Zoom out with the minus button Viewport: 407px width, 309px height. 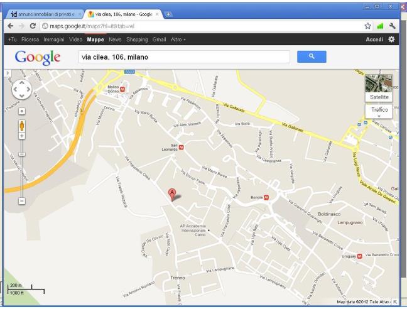click(21, 200)
